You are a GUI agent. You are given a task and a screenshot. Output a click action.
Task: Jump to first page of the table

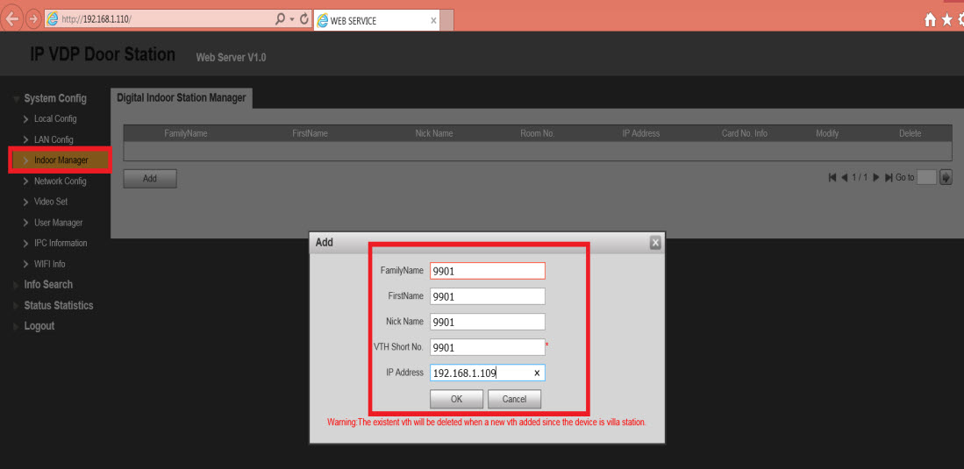click(832, 178)
